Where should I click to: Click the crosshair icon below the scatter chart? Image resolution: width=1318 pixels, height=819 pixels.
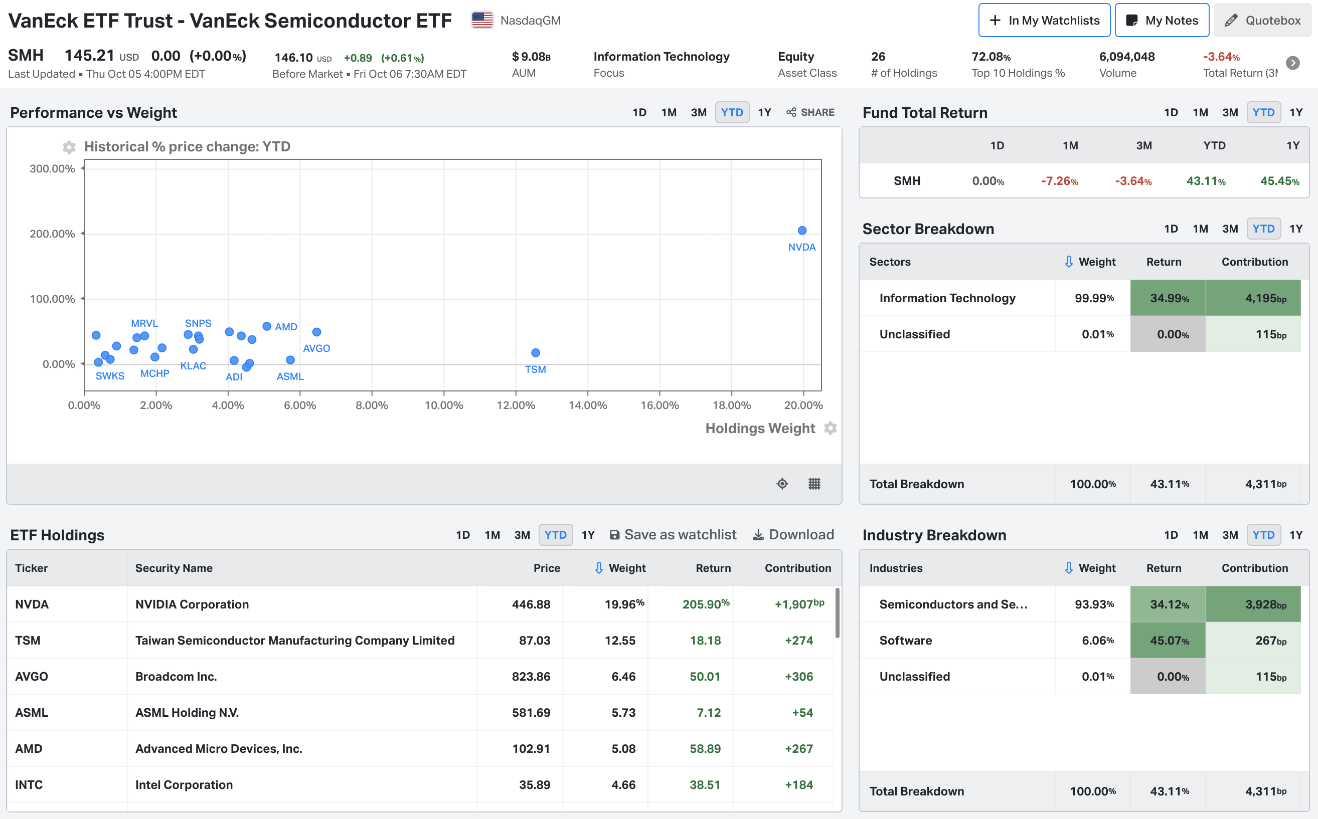(x=782, y=484)
